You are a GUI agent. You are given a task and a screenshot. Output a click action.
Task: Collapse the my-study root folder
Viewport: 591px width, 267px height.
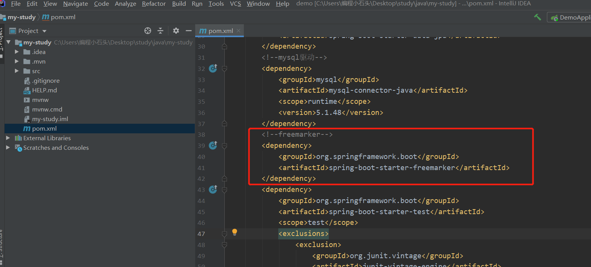tap(8, 43)
